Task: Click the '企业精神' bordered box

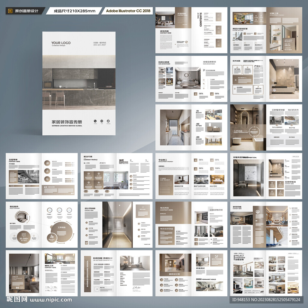Action: coord(243,89)
